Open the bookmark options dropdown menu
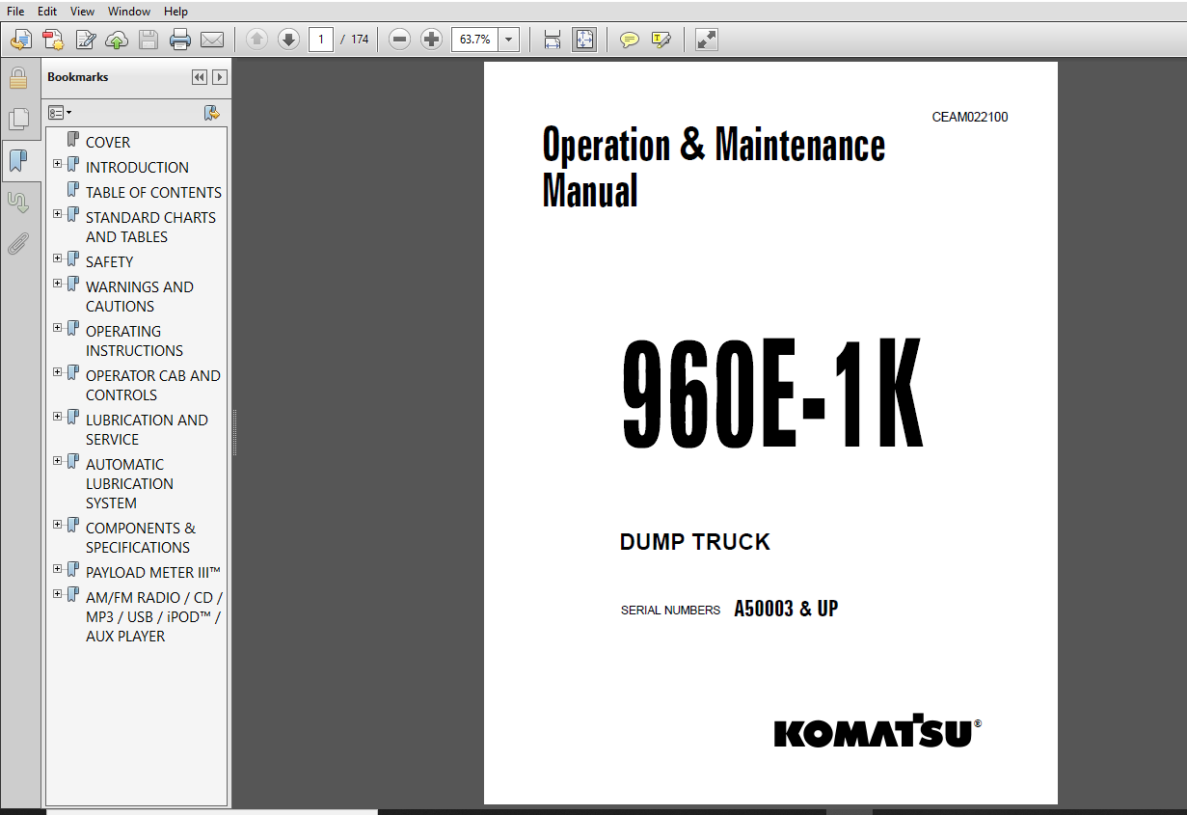Screen dimensions: 1187x815 [60, 113]
